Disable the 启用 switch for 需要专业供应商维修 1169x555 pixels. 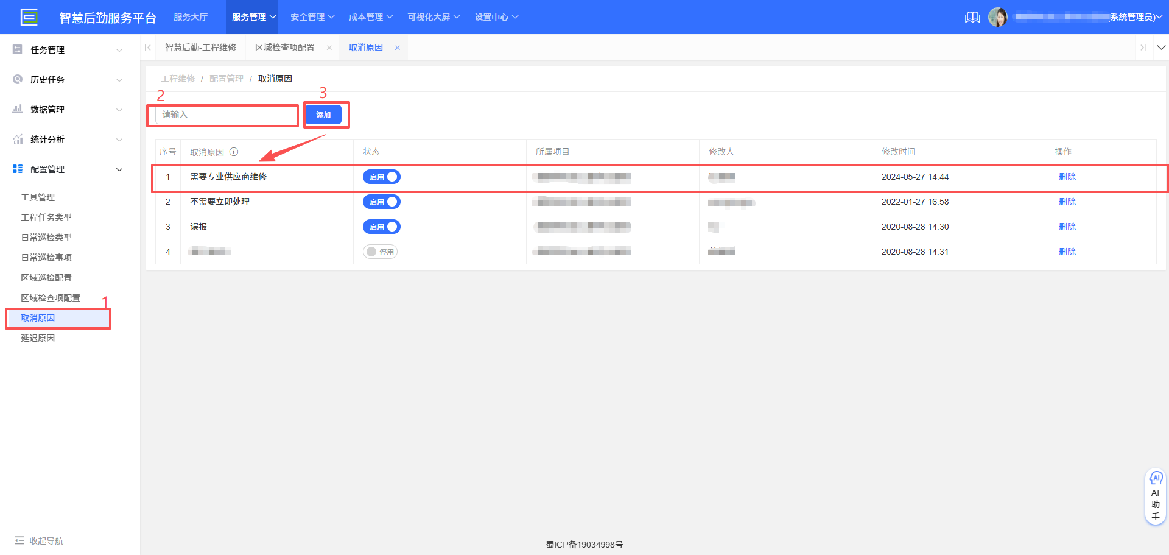(x=381, y=177)
